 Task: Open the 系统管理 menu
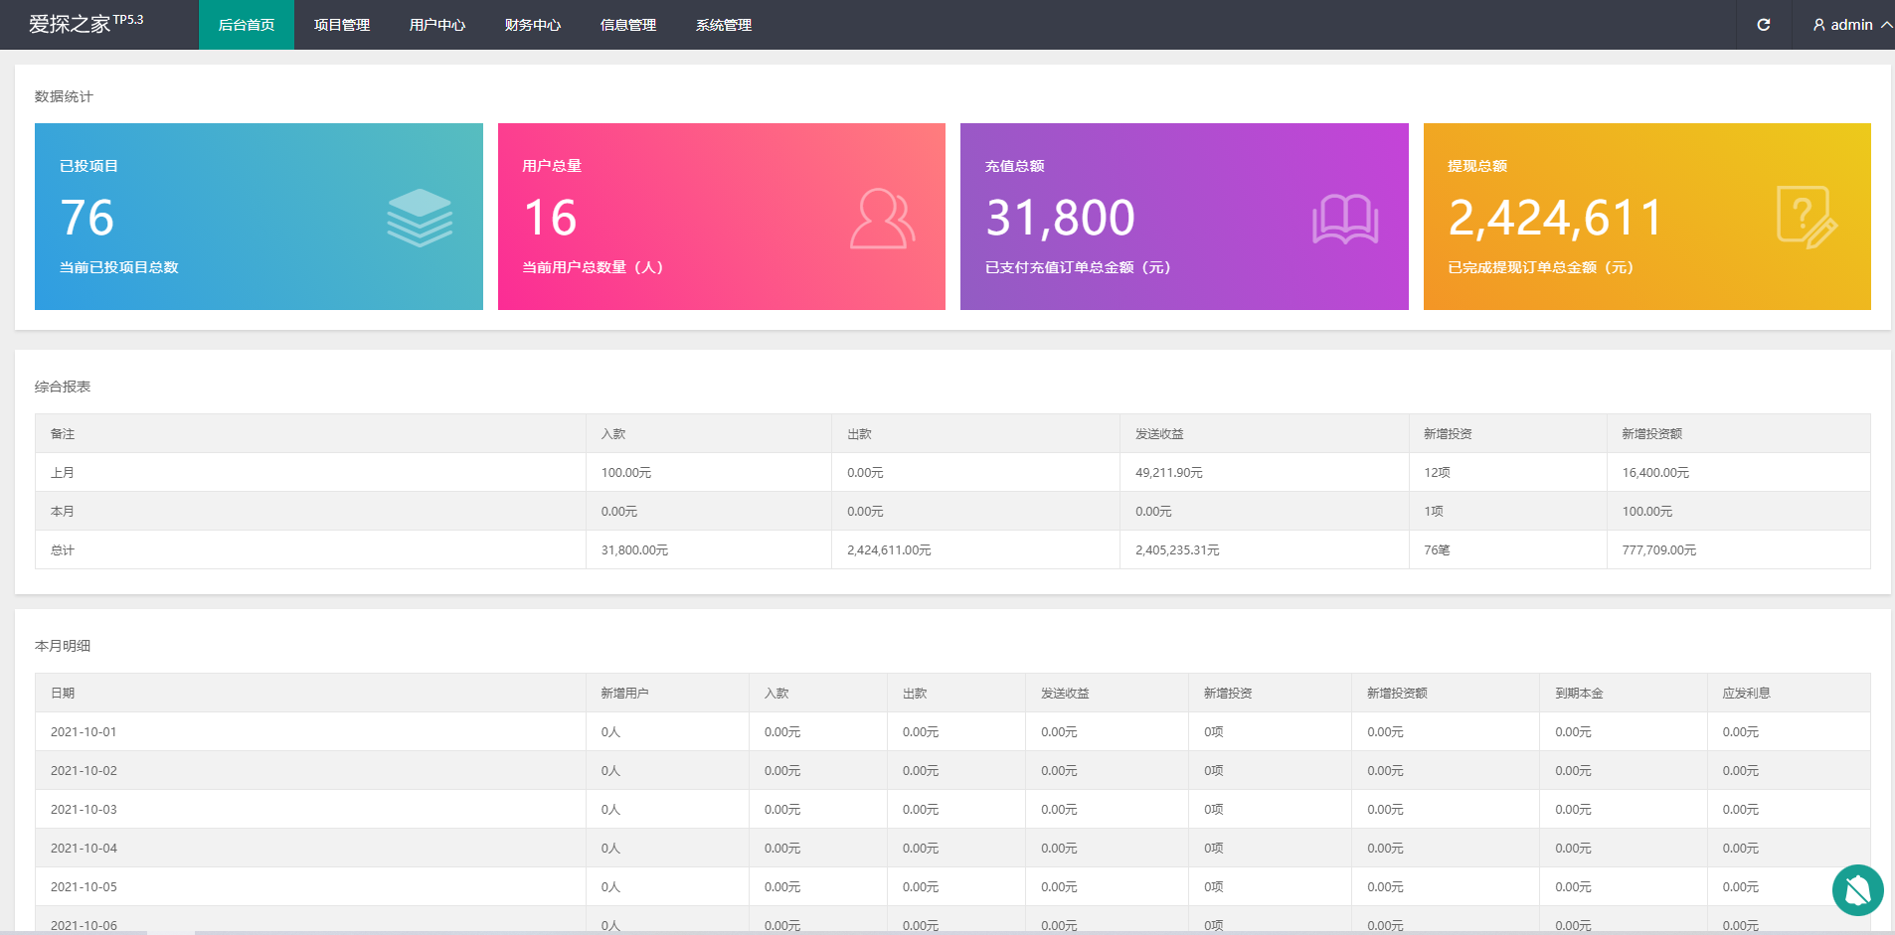(x=724, y=25)
